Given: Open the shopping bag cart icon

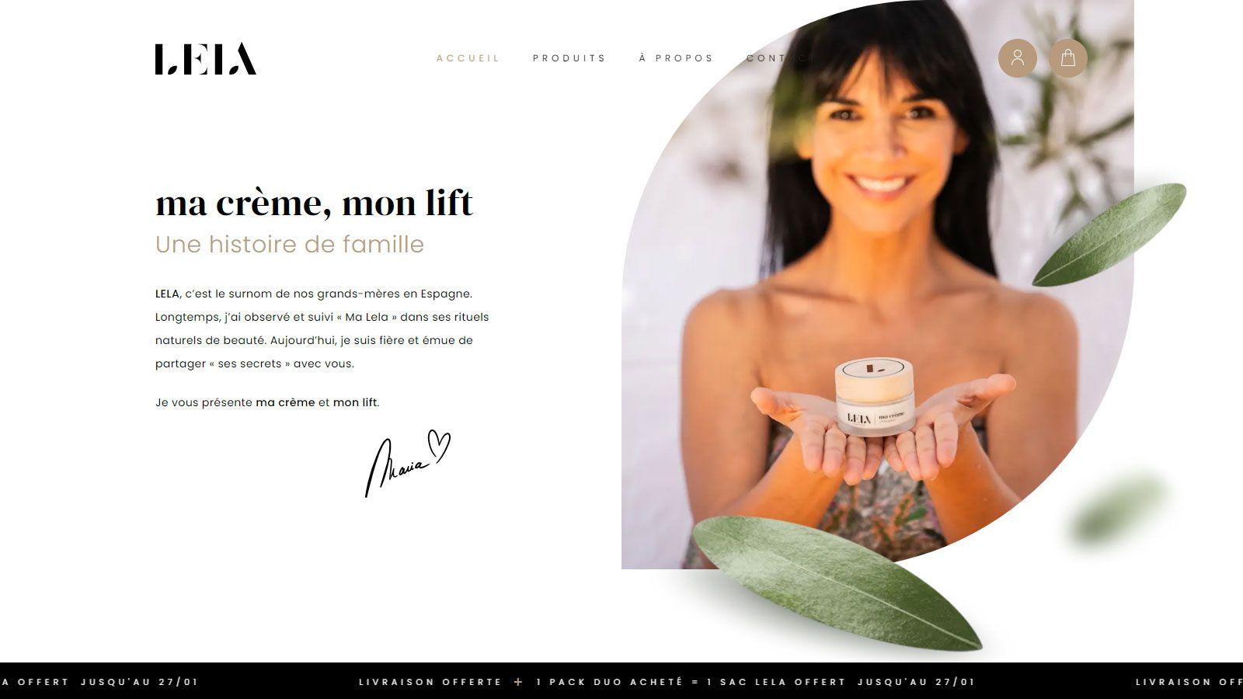Looking at the screenshot, I should coord(1068,58).
